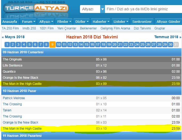The width and height of the screenshot is (182, 140).
Task: Select highlighted day 9 in calendar
Action: (52, 45)
